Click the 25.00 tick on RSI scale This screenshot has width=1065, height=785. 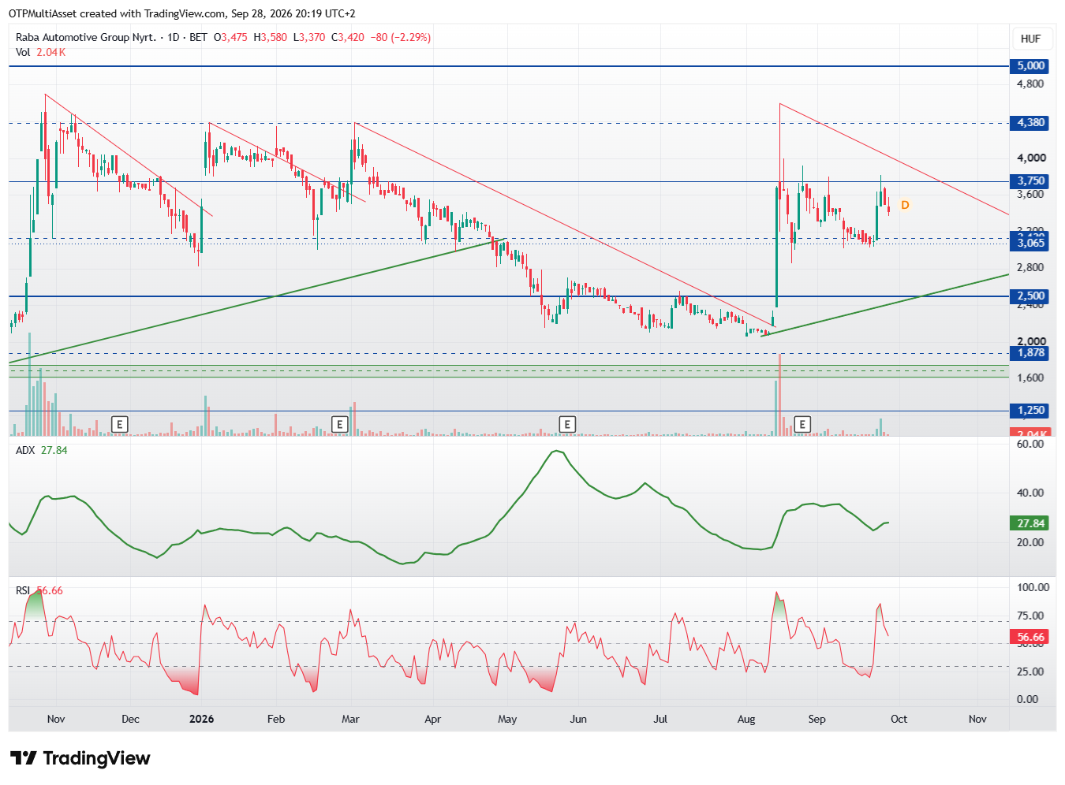[1030, 672]
